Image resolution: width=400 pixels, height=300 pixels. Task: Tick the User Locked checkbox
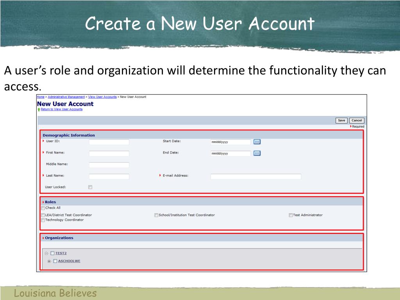(90, 187)
